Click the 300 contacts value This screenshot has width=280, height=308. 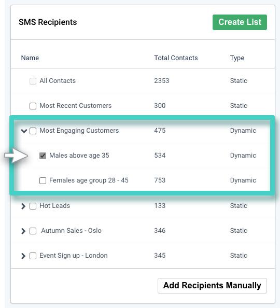coord(160,106)
